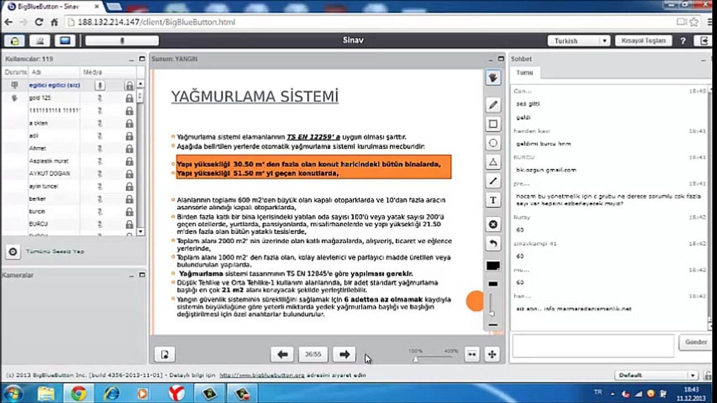
Task: Focus the chat message input box
Action: click(593, 346)
